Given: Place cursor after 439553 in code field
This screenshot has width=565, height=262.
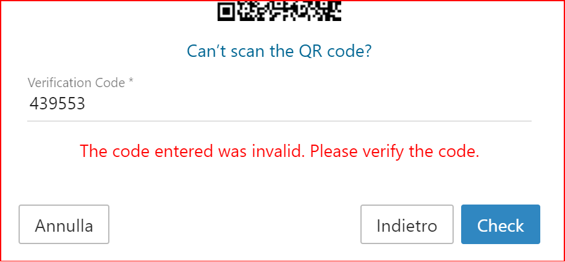Looking at the screenshot, I should (x=86, y=104).
